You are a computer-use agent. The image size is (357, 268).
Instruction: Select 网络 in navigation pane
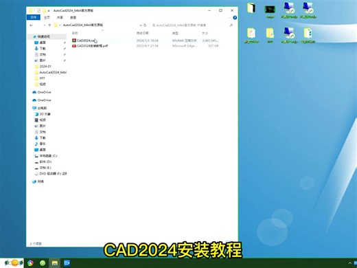(x=41, y=181)
